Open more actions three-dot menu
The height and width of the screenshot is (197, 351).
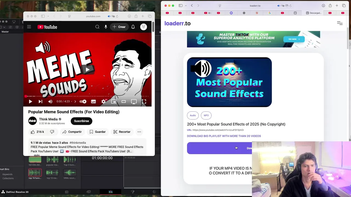click(139, 132)
